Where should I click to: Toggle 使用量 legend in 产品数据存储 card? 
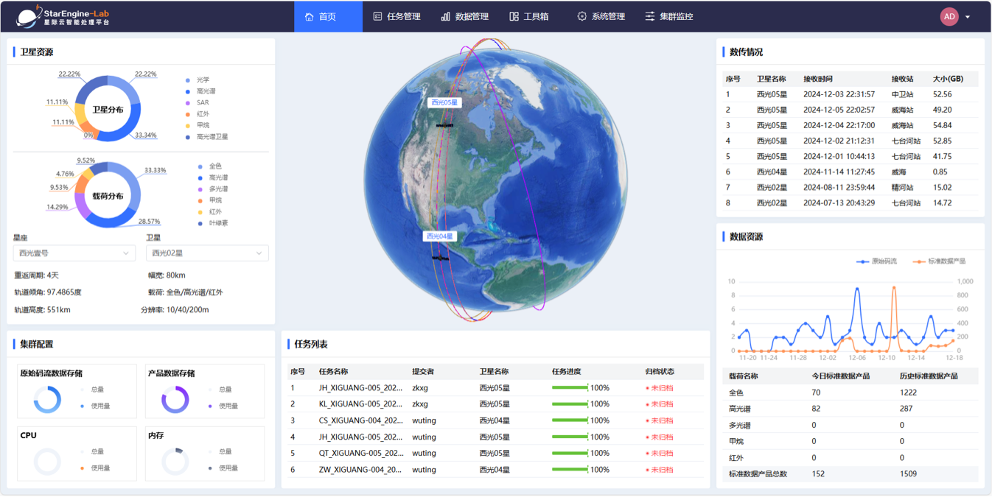coord(223,406)
